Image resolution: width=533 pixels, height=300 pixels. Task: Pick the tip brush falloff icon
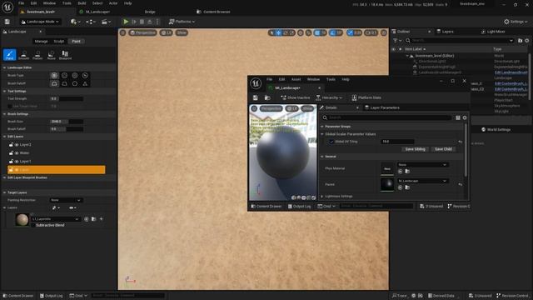tap(85, 83)
